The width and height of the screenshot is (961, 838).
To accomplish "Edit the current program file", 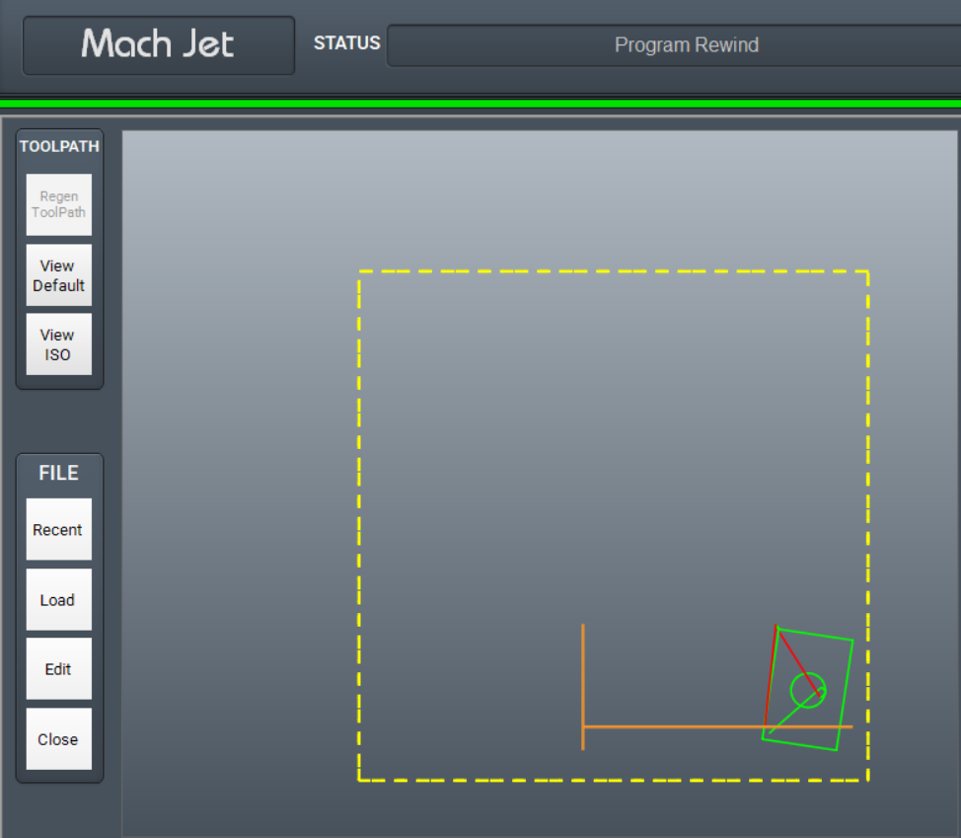I will (59, 669).
